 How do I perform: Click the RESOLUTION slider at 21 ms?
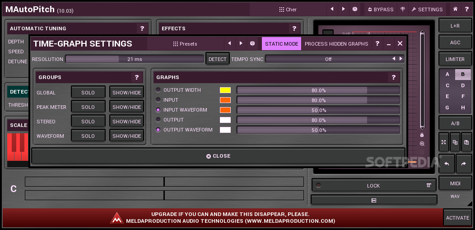135,59
